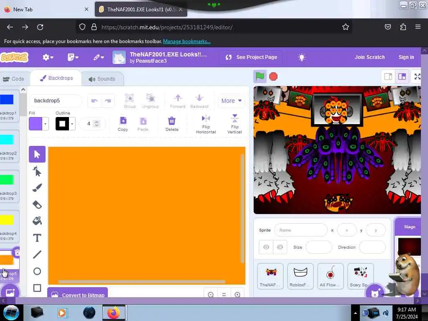This screenshot has width=428, height=321.
Task: Click the black Outline color swatch
Action: tap(62, 124)
